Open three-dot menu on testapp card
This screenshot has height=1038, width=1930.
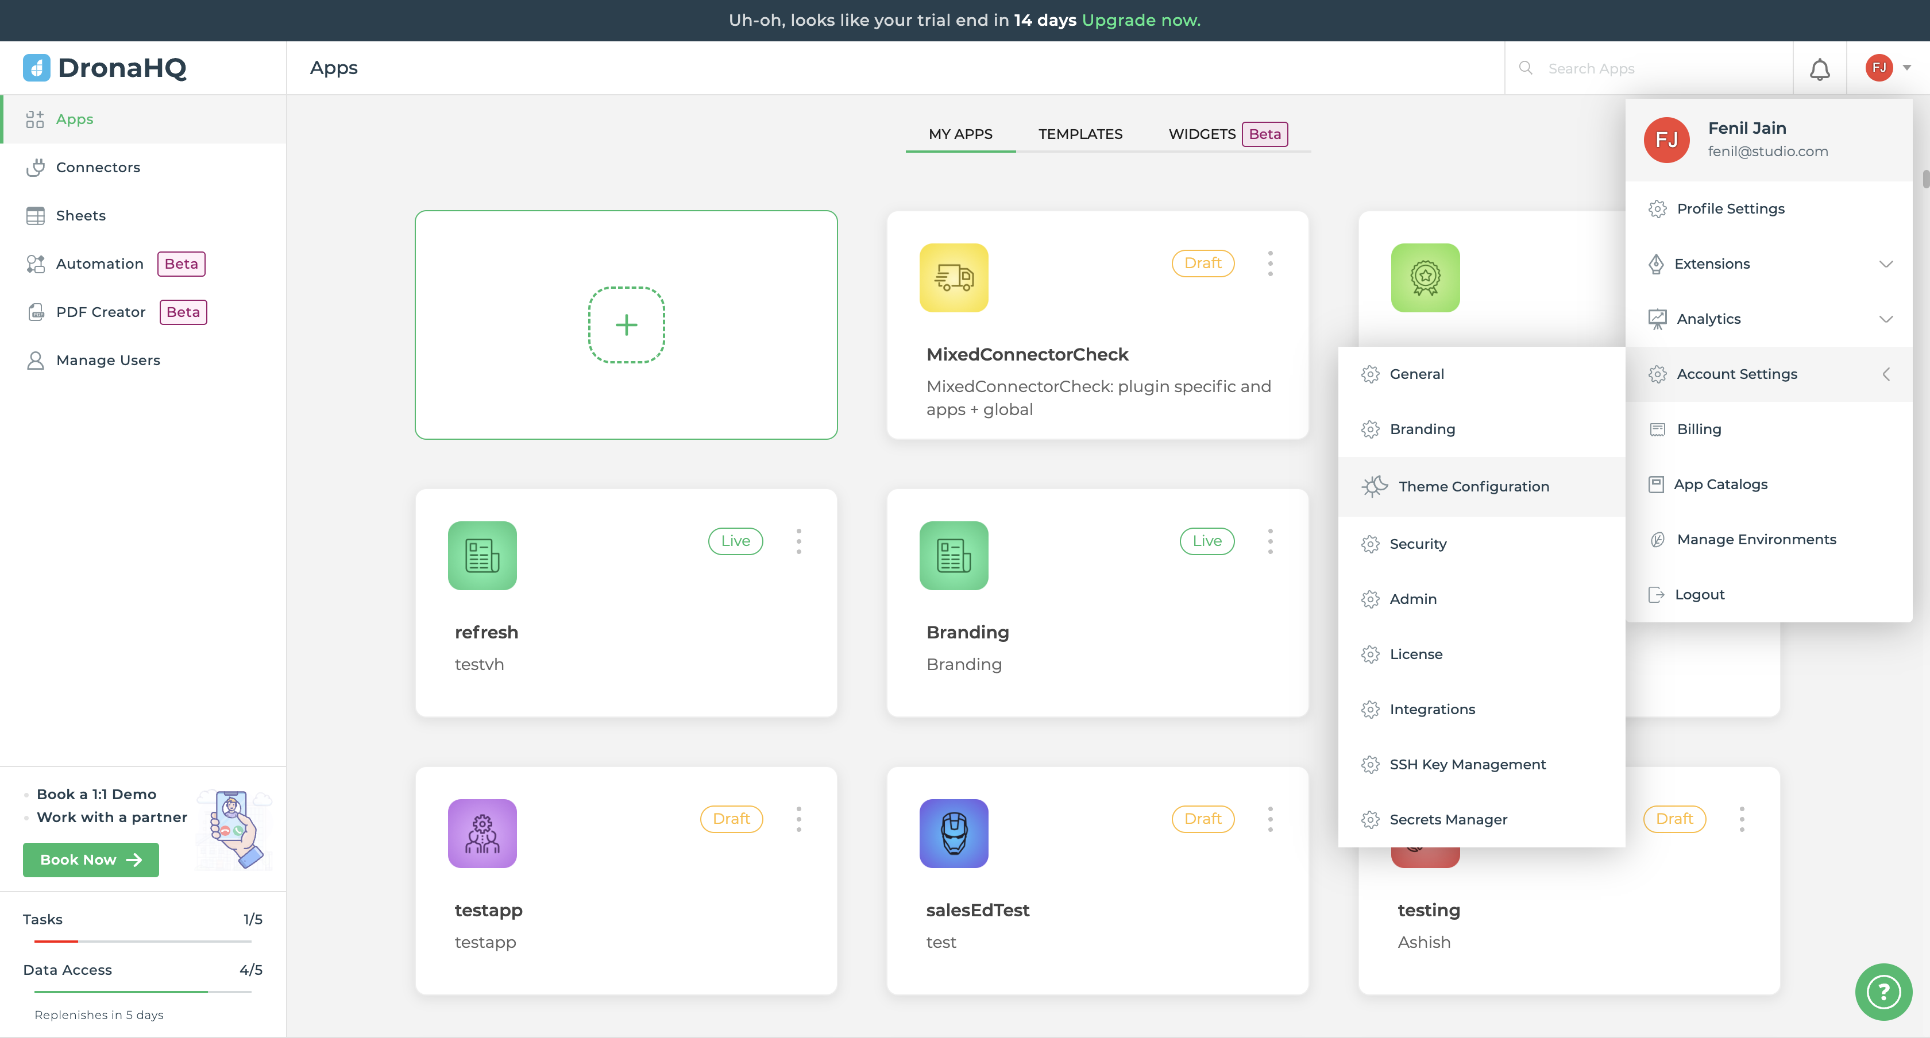click(798, 819)
